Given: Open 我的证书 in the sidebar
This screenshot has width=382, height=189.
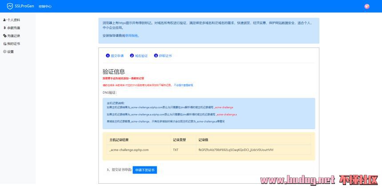Looking at the screenshot, I should coord(12,44).
